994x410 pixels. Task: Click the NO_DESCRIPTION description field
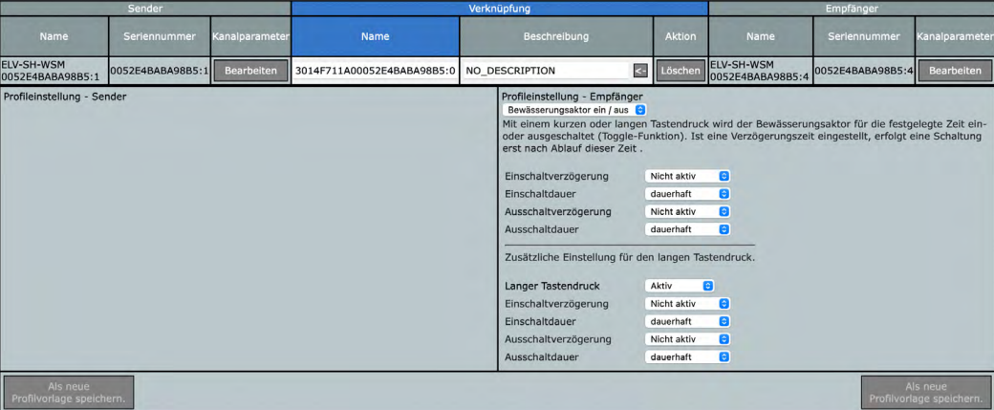point(547,71)
